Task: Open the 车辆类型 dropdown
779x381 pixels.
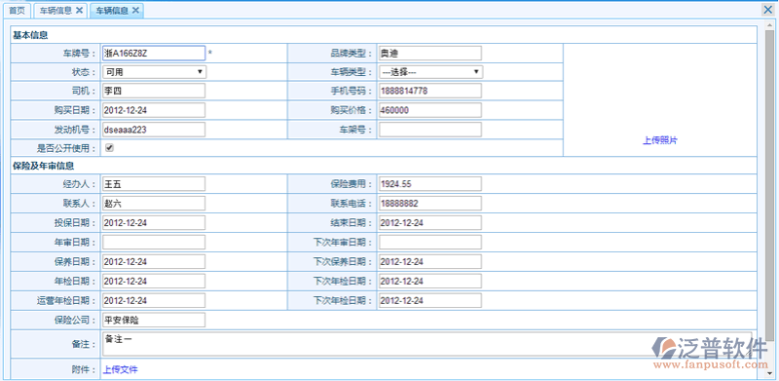Action: (430, 72)
